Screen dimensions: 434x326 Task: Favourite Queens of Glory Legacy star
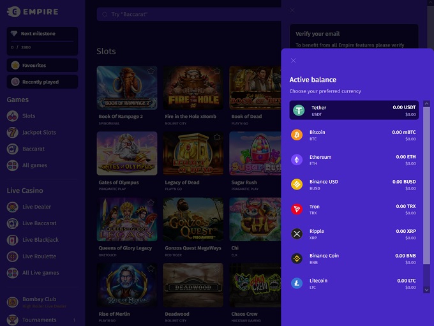tap(151, 203)
